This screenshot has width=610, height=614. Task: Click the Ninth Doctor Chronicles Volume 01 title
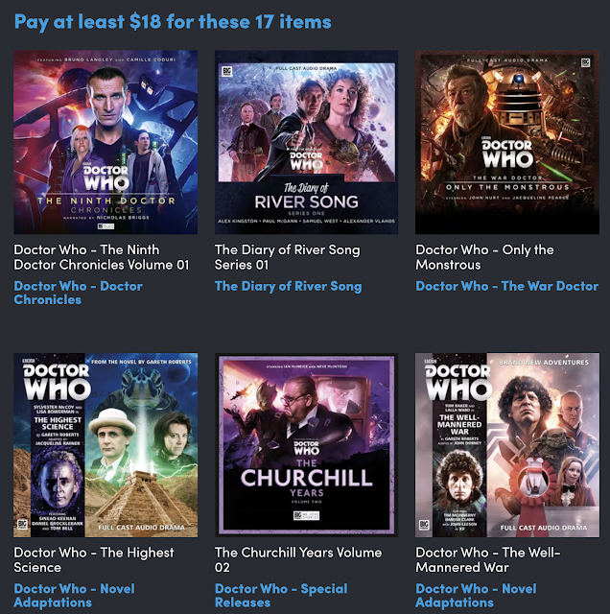(102, 257)
